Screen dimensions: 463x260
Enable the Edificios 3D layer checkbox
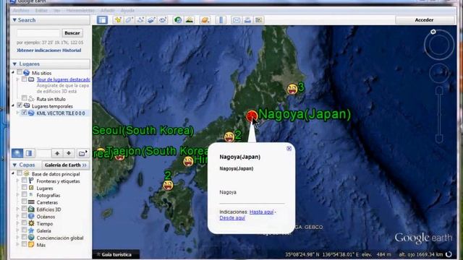pos(24,209)
